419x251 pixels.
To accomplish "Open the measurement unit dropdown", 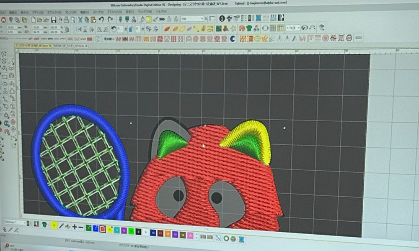I will [x=299, y=28].
